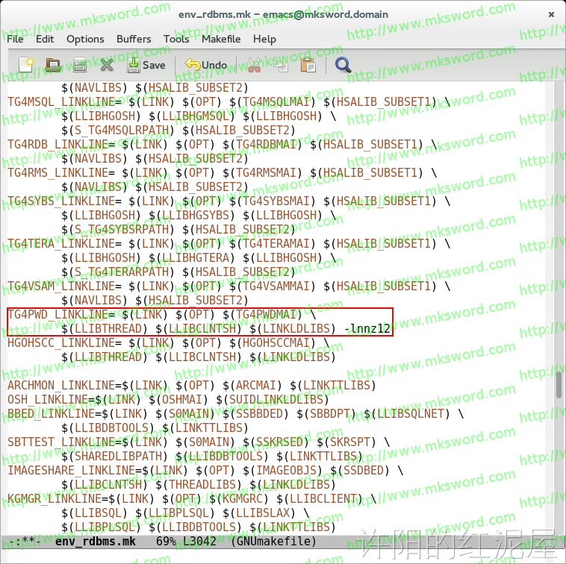The image size is (566, 564).
Task: Open the Tools menu
Action: pos(176,39)
